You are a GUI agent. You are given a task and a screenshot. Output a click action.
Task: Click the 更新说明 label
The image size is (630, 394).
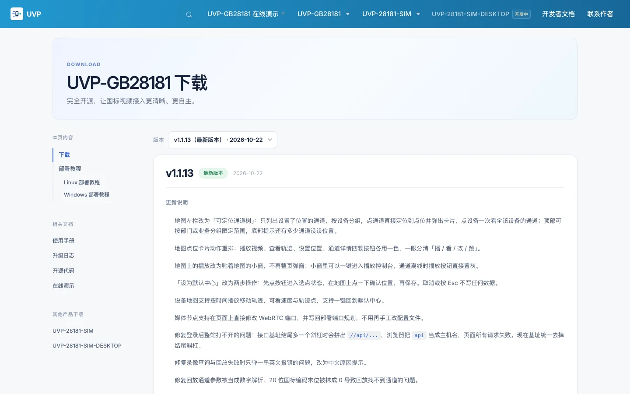click(x=177, y=202)
